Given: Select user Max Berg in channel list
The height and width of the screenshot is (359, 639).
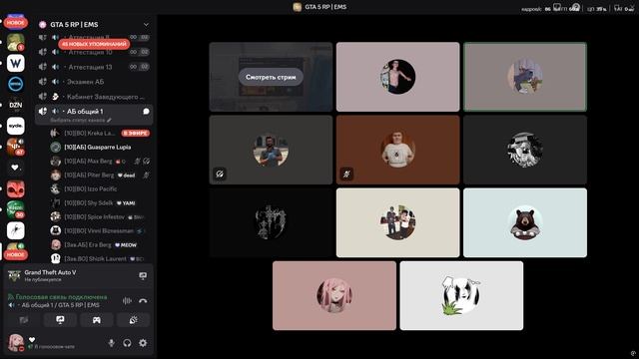Looking at the screenshot, I should pos(100,162).
